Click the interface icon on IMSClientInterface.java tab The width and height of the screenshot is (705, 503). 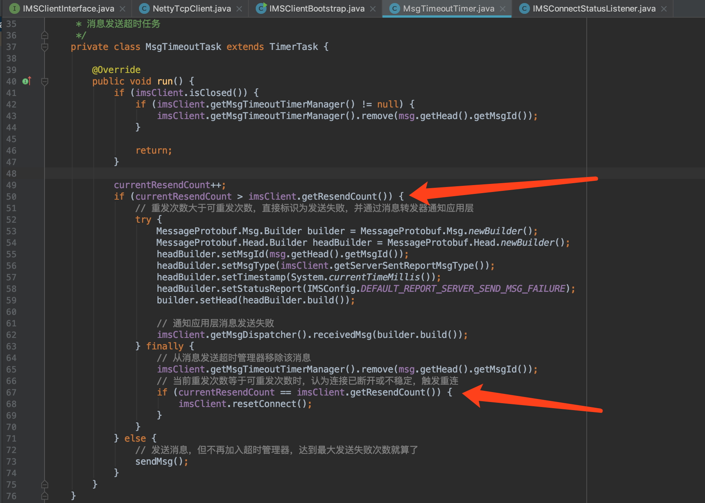pos(14,8)
